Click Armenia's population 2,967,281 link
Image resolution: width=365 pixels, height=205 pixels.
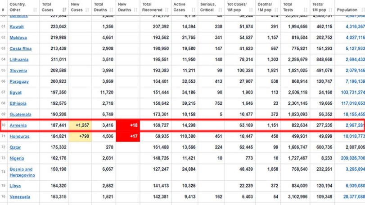(x=355, y=125)
